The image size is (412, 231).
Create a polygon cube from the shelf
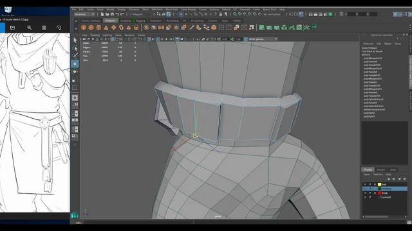pos(91,27)
